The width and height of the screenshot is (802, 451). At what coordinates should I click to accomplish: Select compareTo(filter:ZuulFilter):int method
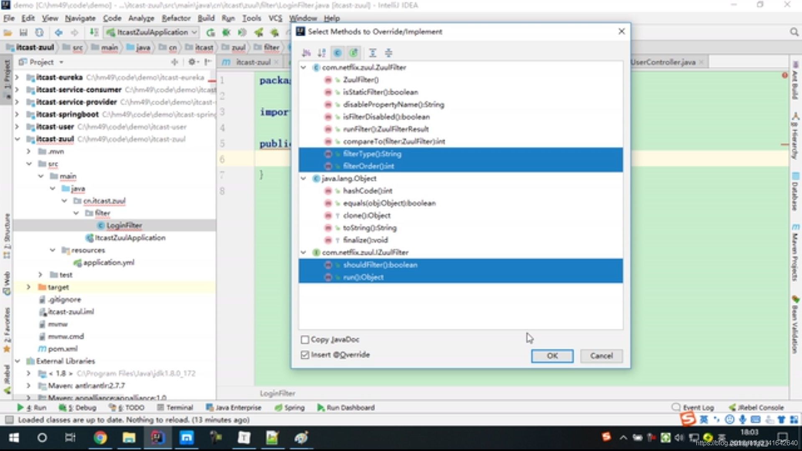(x=461, y=142)
